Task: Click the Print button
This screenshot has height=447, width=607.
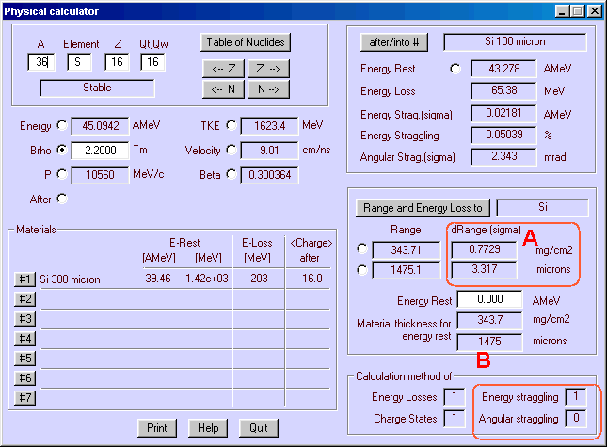Action: click(x=158, y=428)
